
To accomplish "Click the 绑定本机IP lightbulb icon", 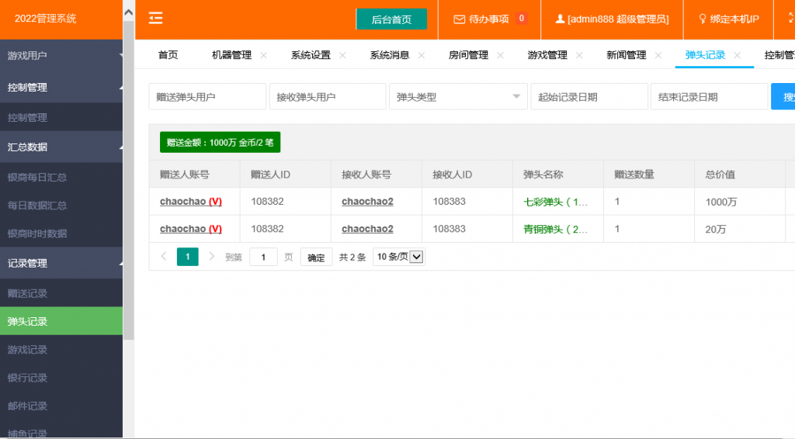I will [x=703, y=19].
